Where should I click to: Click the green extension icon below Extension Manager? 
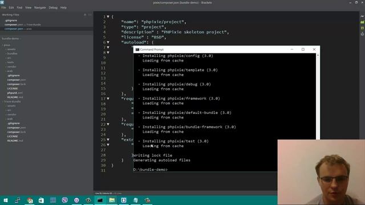tap(362, 28)
